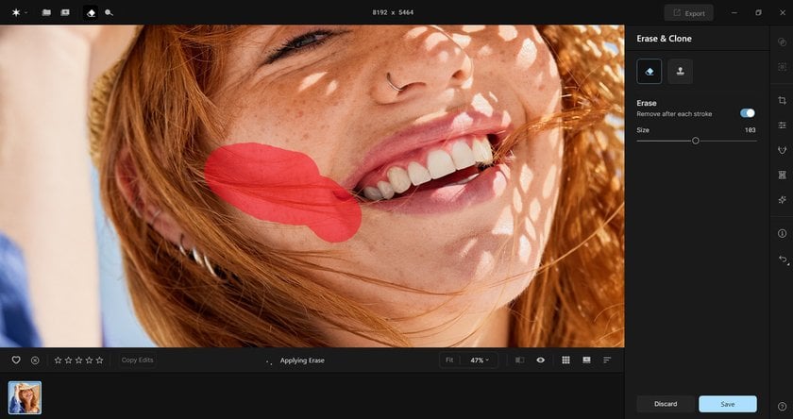Click the 8192 x 5464 dimensions text
The height and width of the screenshot is (419, 793).
[x=393, y=12]
